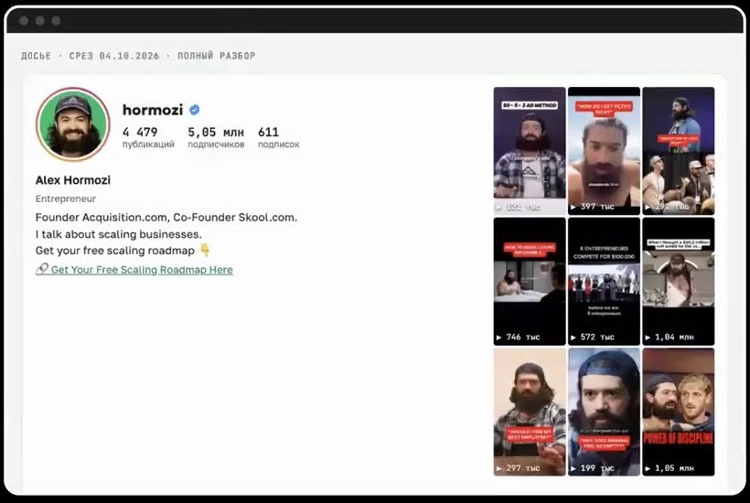The image size is (750, 503).
Task: Click the play icon on the 1,04 млн reel
Action: coord(648,337)
